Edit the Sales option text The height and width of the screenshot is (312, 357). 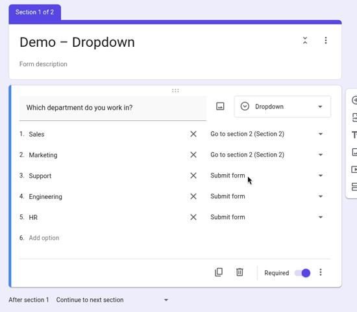click(36, 134)
